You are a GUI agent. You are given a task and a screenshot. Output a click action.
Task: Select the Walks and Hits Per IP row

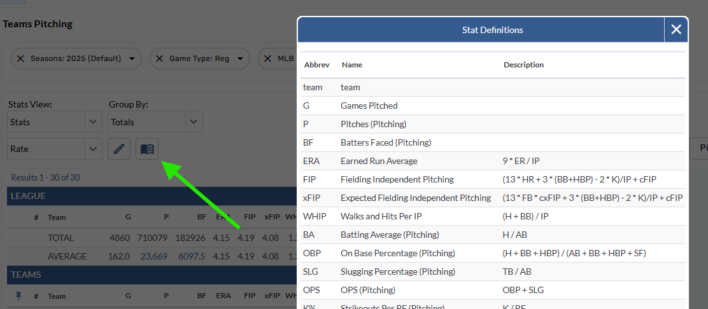493,216
